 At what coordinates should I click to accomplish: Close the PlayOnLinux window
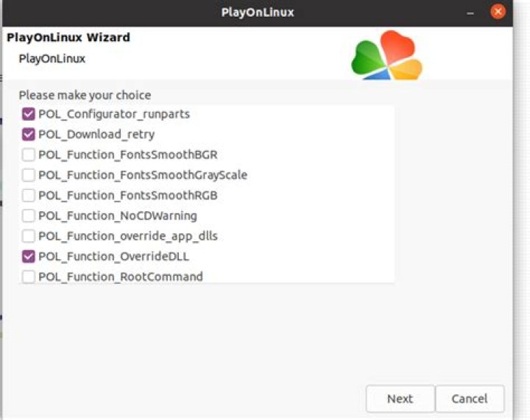[498, 12]
